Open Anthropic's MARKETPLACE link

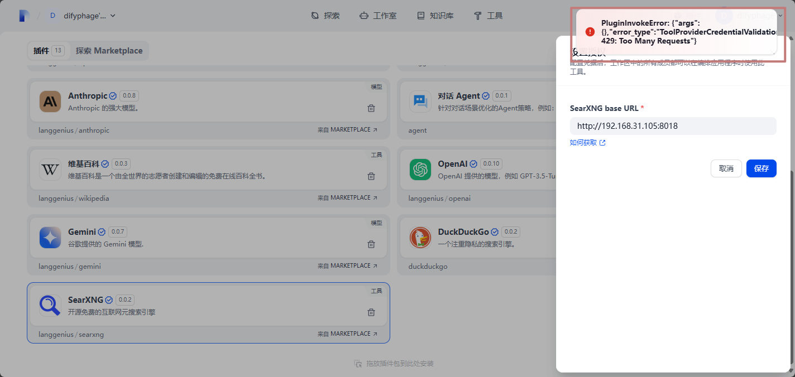(347, 130)
